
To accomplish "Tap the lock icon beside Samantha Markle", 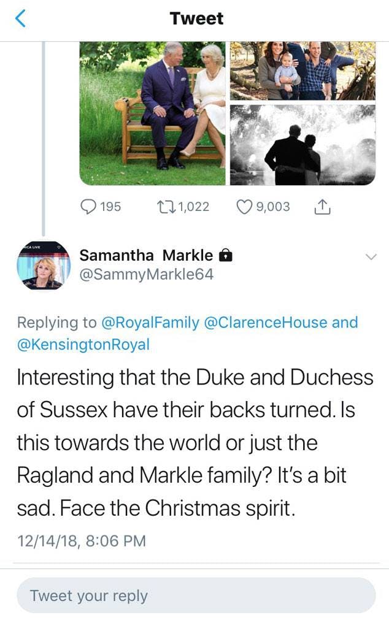I will 226,256.
